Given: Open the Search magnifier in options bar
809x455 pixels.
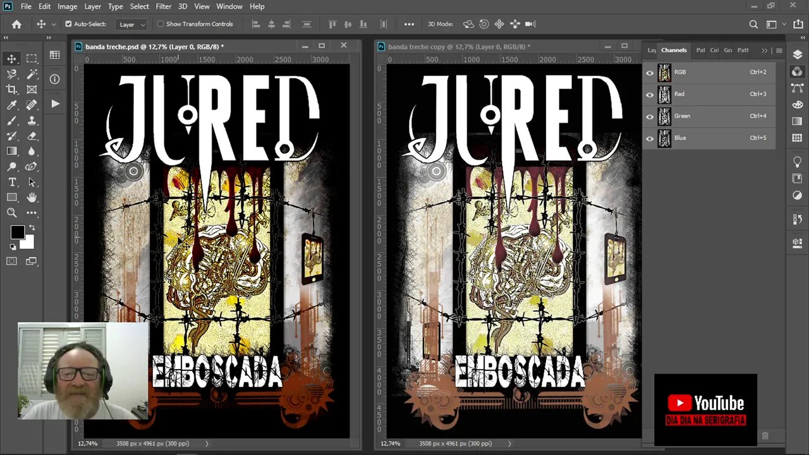Looking at the screenshot, I should (x=753, y=24).
